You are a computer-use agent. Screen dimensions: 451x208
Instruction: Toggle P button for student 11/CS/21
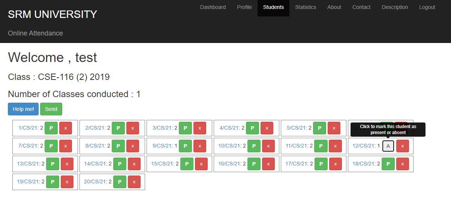click(321, 146)
